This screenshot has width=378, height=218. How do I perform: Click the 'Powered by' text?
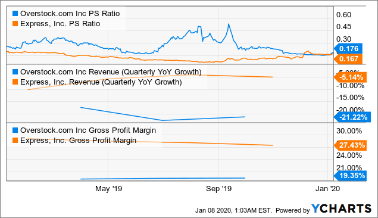(x=292, y=210)
